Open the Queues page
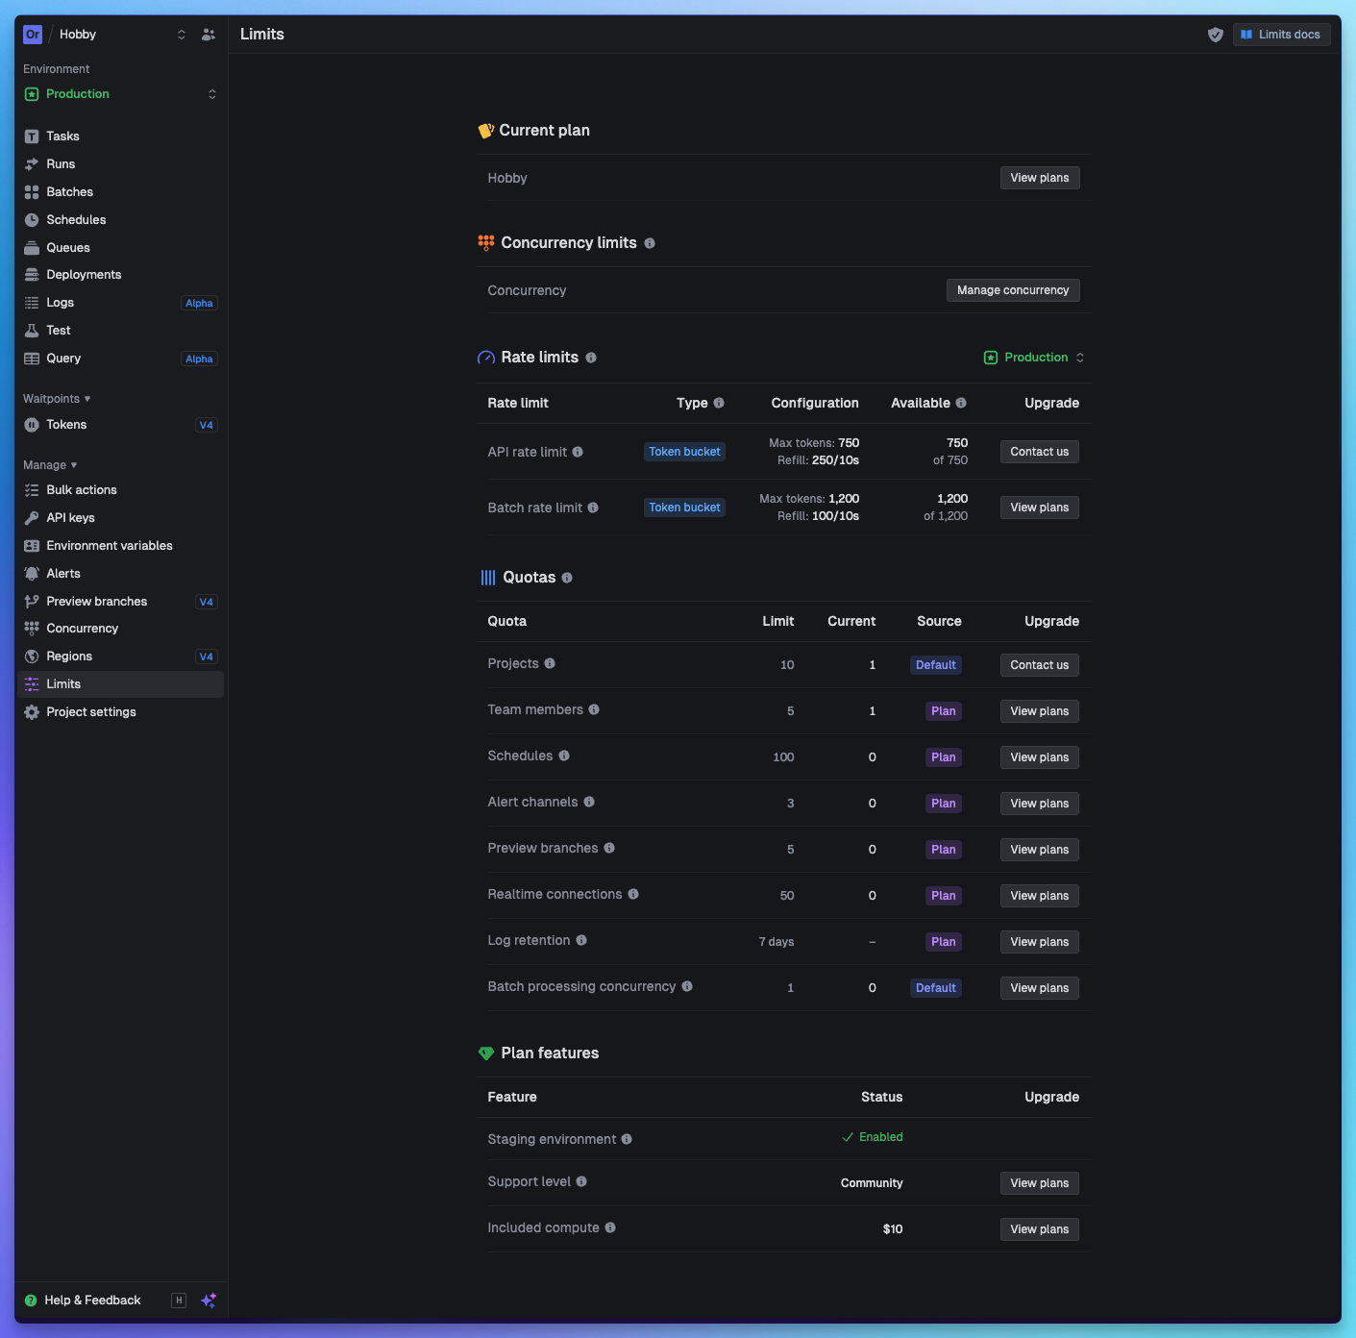 point(67,247)
